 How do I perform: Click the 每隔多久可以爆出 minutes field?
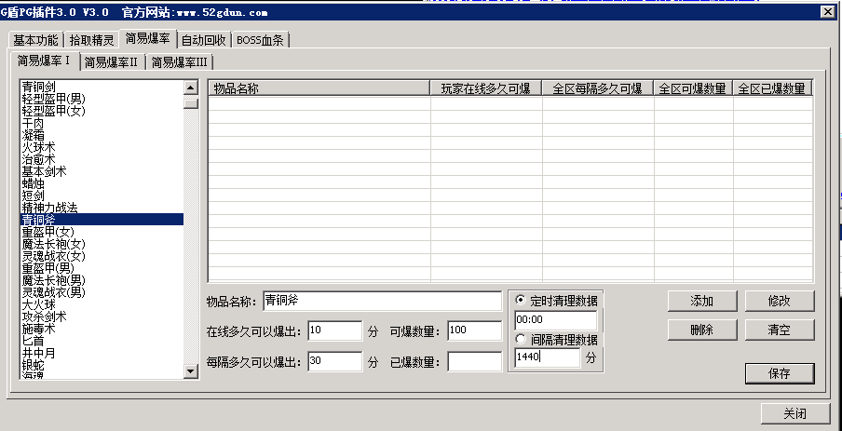tap(335, 361)
